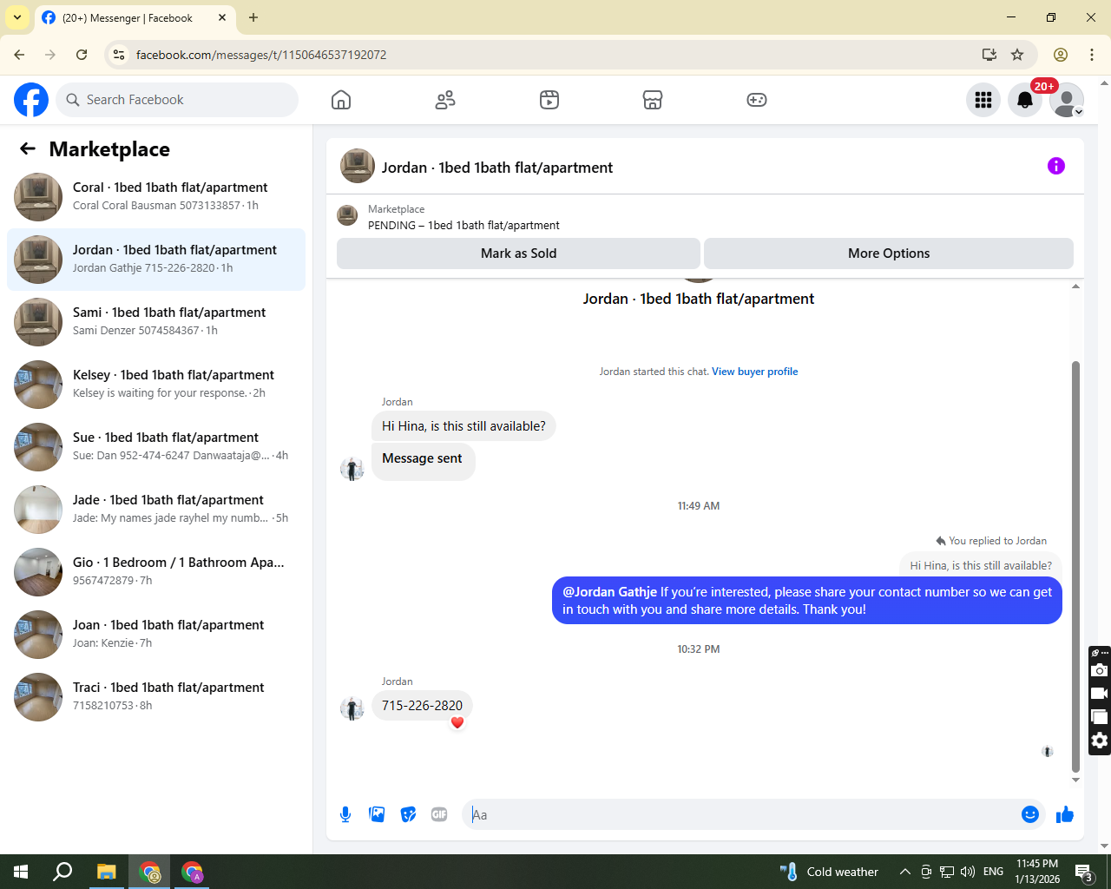The height and width of the screenshot is (889, 1111).
Task: Open the Windows notification center
Action: tap(1084, 872)
